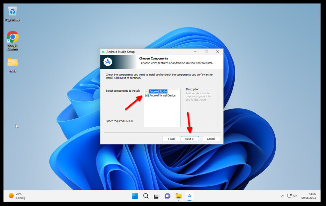Viewport: 326px width, 206px height.
Task: Open the Papierkorb recycle bin icon
Action: point(12,14)
